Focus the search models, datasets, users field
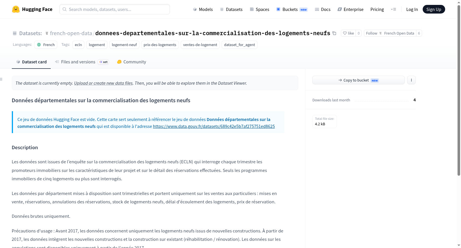 coord(115,9)
